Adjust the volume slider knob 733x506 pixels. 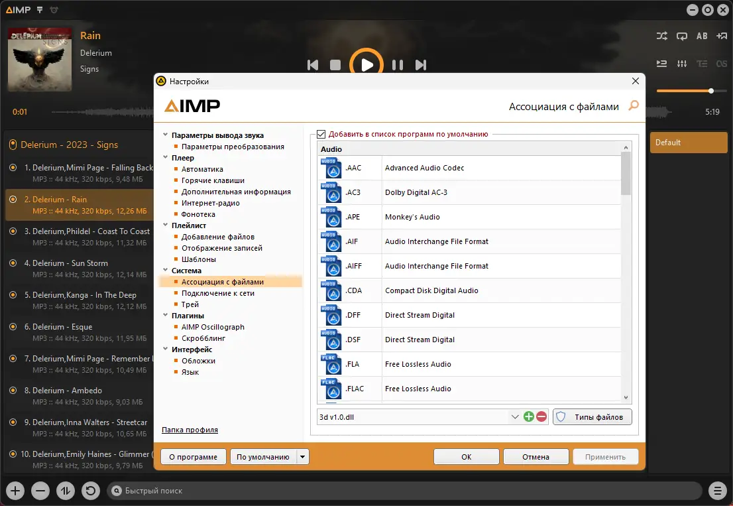710,91
